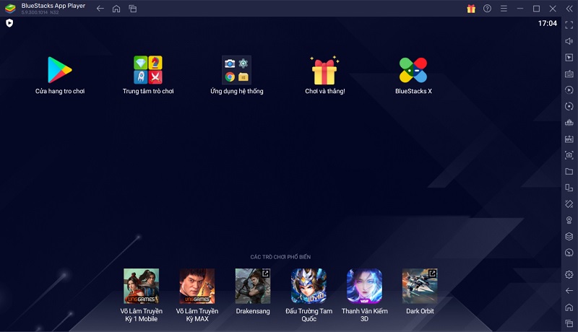Open hamburger menu in title bar

coord(504,9)
